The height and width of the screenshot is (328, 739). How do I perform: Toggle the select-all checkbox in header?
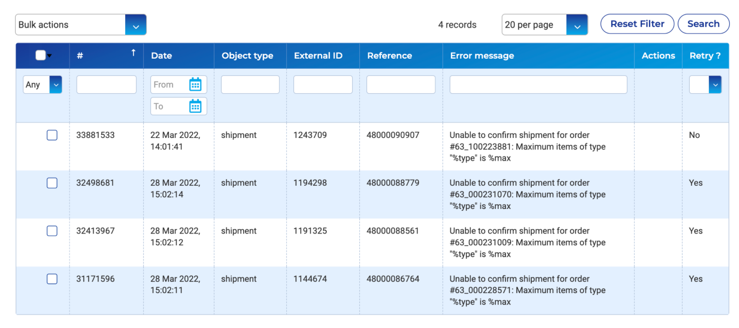click(40, 55)
